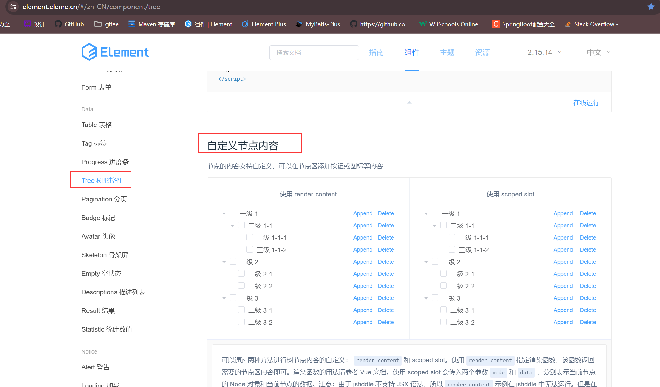Open Table 表格 in sidebar
The height and width of the screenshot is (387, 660).
coord(97,125)
